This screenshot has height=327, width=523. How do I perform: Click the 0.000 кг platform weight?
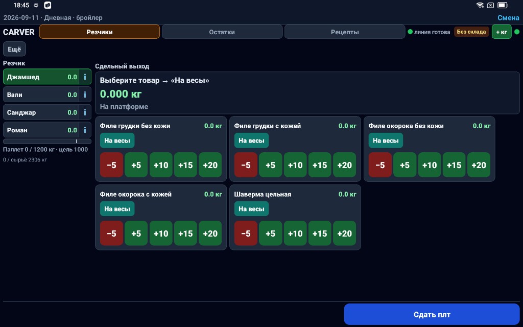(121, 94)
